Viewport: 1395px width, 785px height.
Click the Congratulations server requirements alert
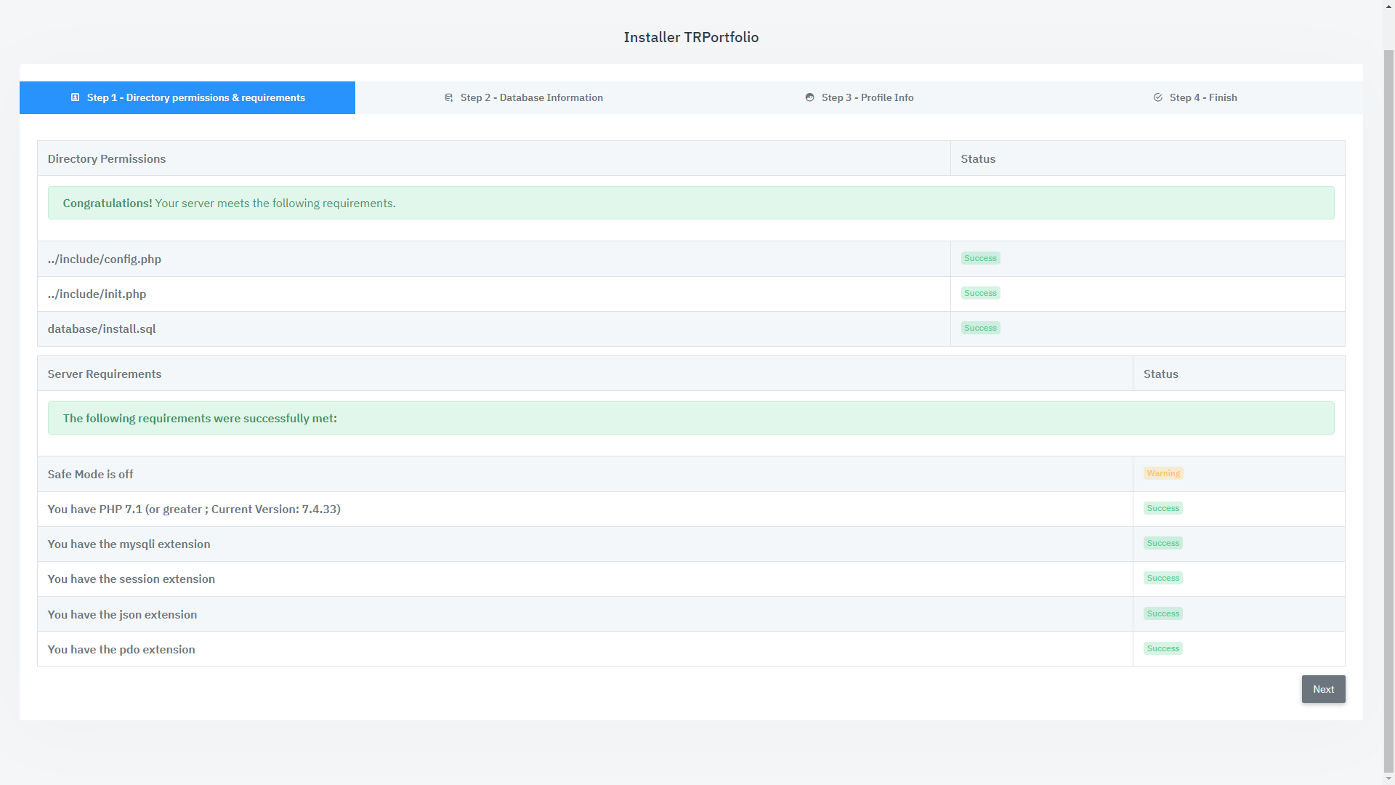[x=690, y=203]
